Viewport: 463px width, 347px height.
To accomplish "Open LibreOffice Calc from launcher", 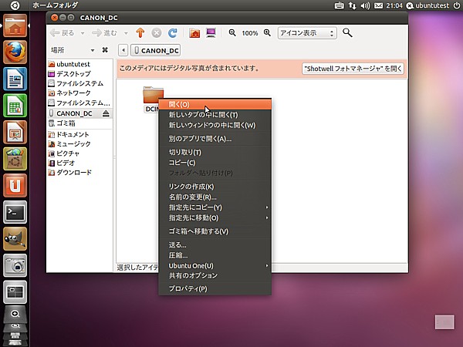I will (15, 106).
